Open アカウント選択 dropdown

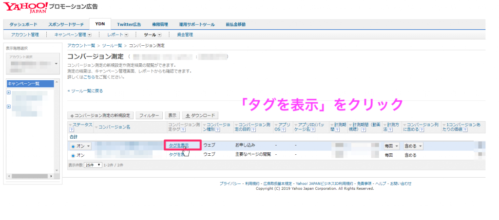click(x=33, y=64)
